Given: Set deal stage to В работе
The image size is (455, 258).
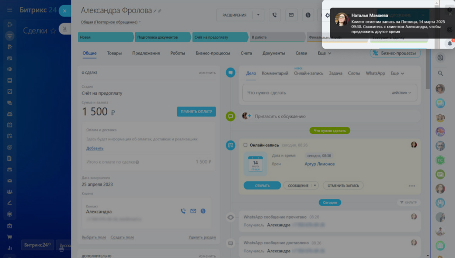Looking at the screenshot, I should (x=277, y=37).
